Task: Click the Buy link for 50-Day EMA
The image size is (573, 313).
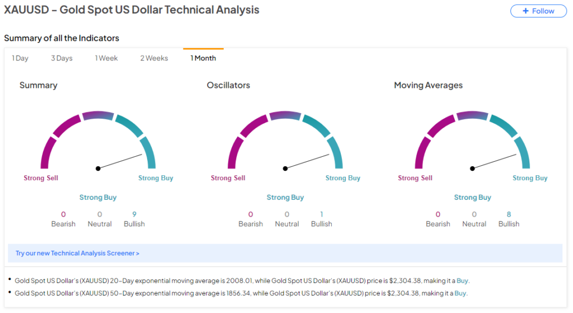Action: (x=460, y=293)
